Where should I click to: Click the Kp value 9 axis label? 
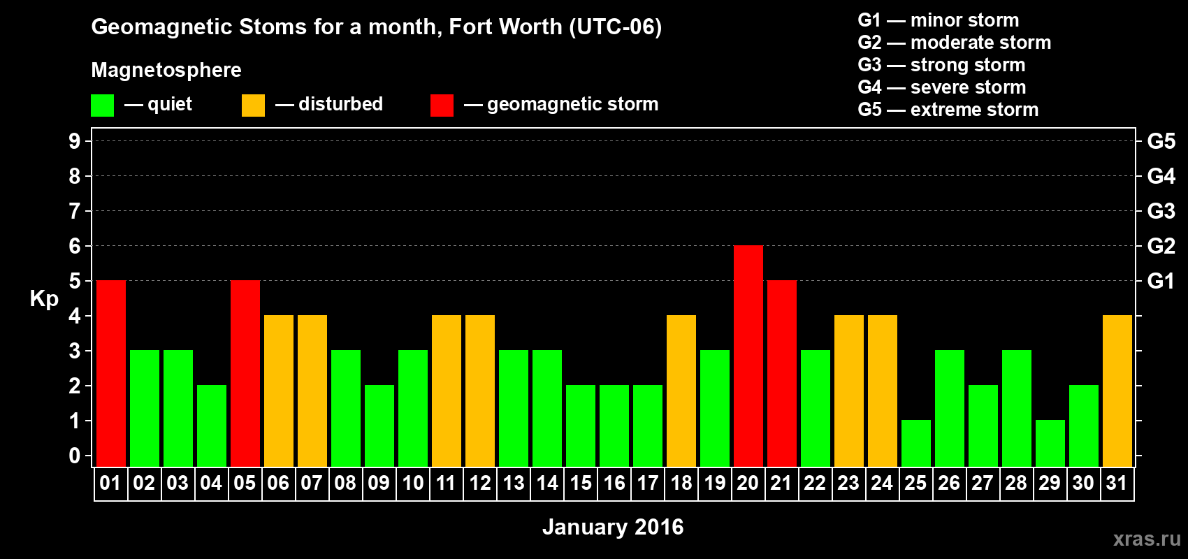click(75, 141)
